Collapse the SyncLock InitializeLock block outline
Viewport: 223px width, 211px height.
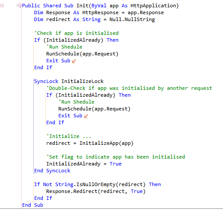coord(34,126)
